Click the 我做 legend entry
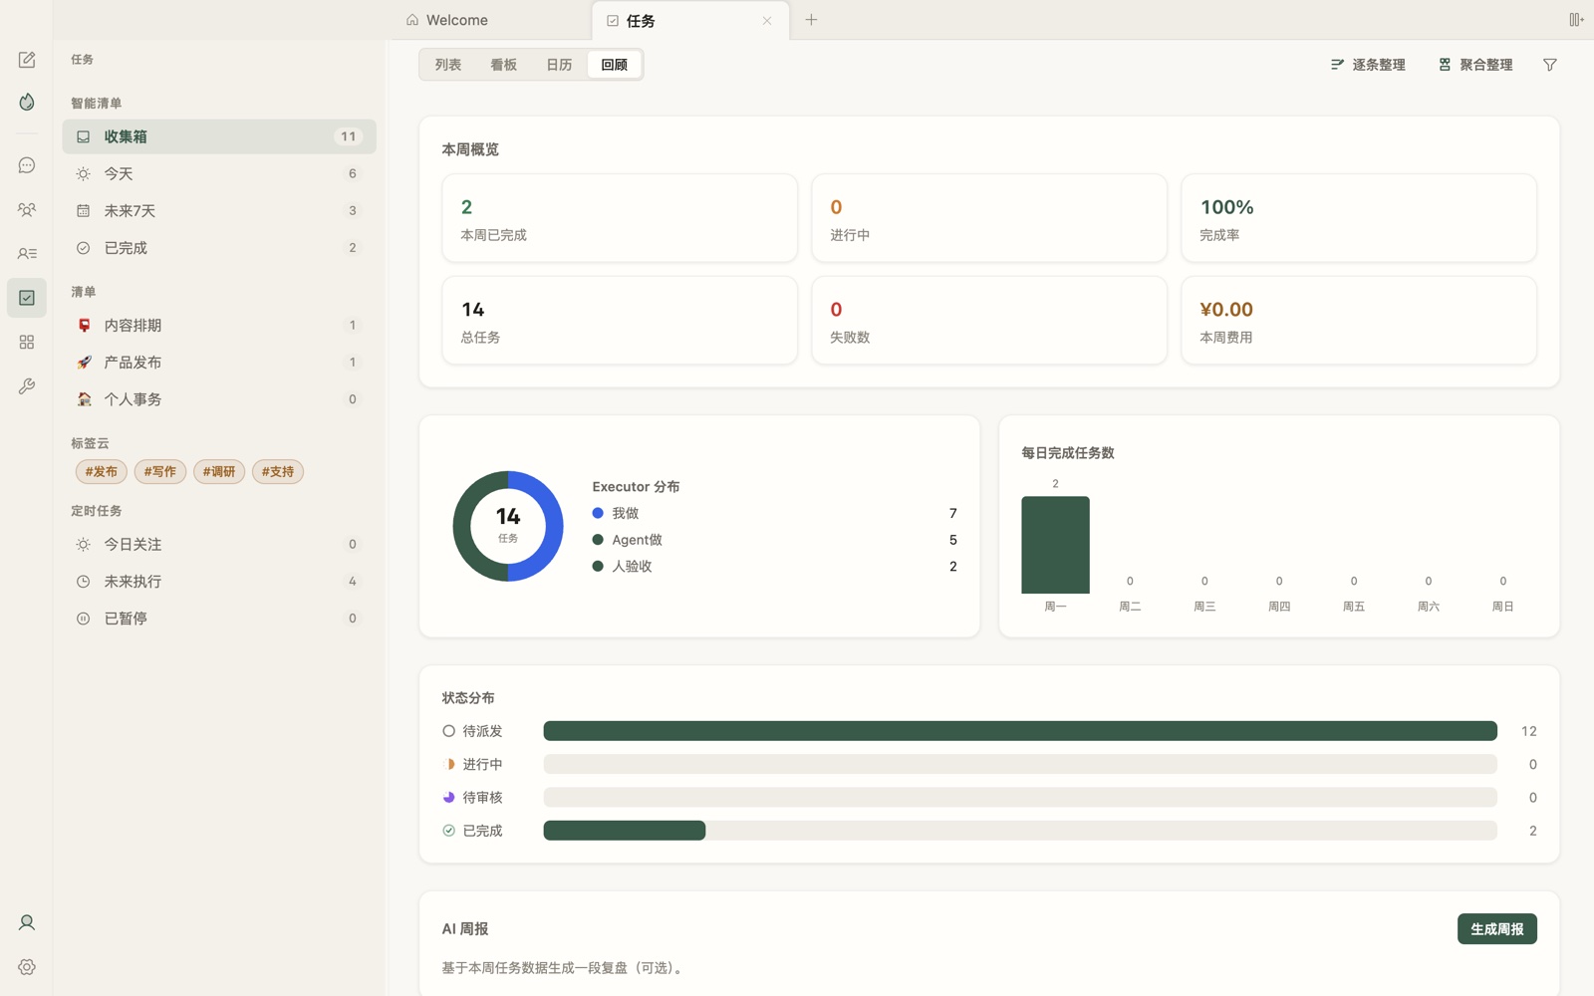Viewport: 1594px width, 996px height. (774, 513)
